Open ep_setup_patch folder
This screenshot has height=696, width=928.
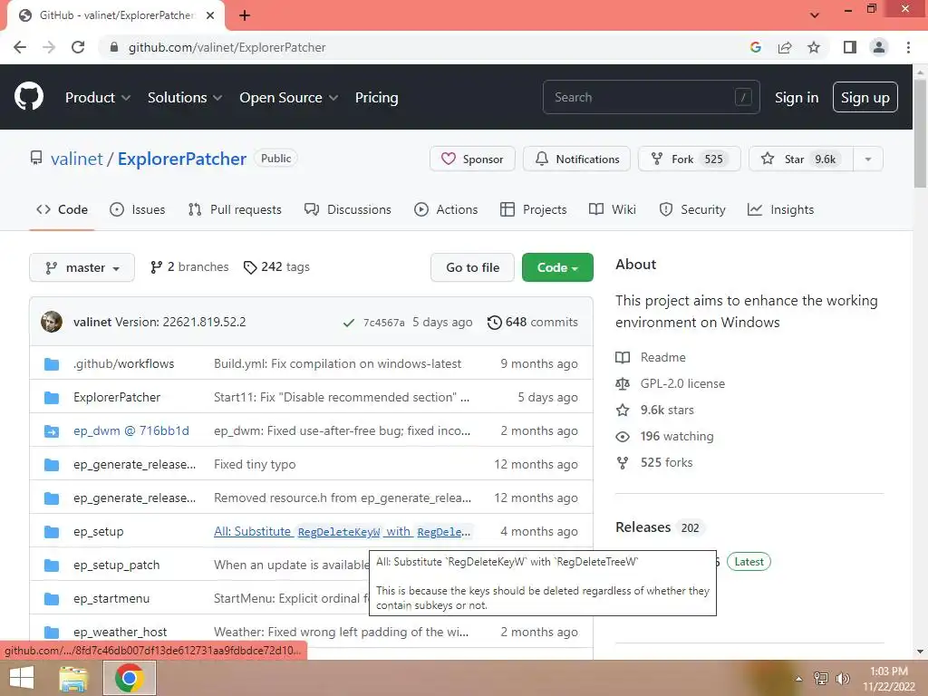tap(117, 565)
